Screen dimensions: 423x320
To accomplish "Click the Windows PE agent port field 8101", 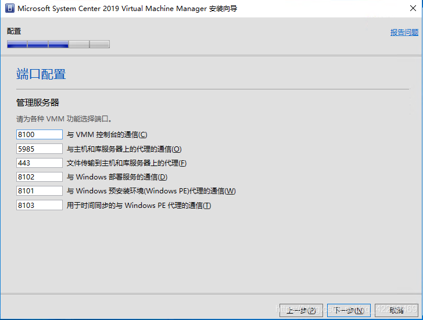I will (x=40, y=191).
